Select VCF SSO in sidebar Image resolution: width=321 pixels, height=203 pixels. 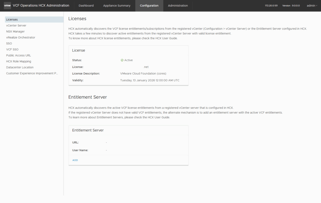click(12, 49)
